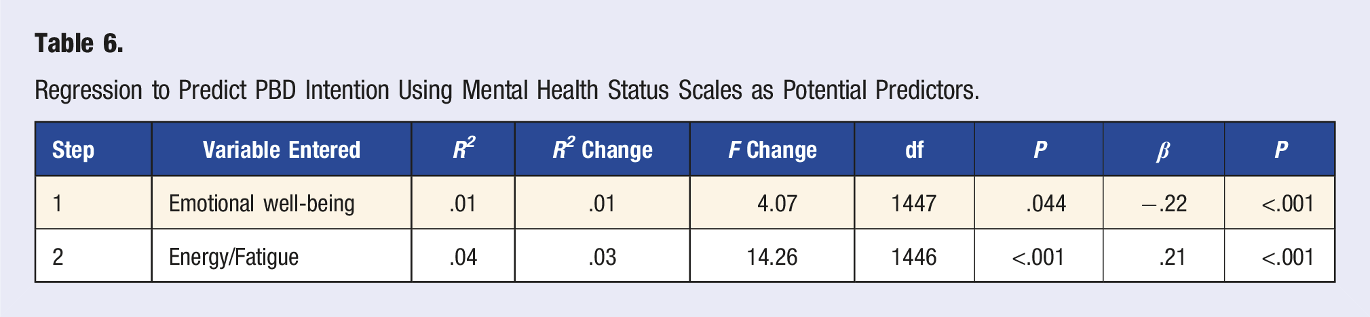Click the Emotional well-being cell

coord(262,203)
